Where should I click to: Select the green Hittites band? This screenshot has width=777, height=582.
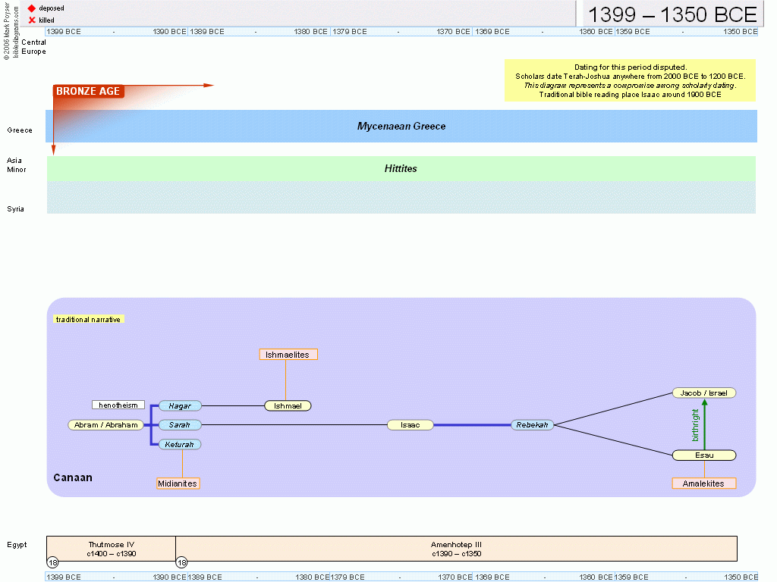pyautogui.click(x=401, y=169)
